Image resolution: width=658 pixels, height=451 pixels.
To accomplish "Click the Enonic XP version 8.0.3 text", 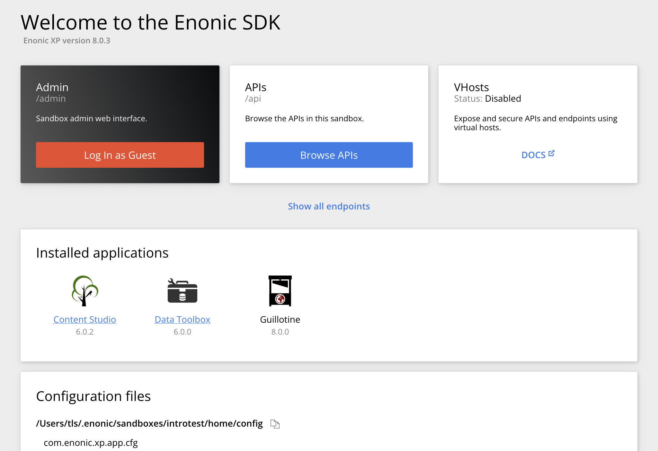I will click(x=67, y=41).
